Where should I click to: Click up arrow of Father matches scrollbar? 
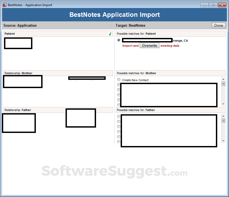pyautogui.click(x=223, y=116)
